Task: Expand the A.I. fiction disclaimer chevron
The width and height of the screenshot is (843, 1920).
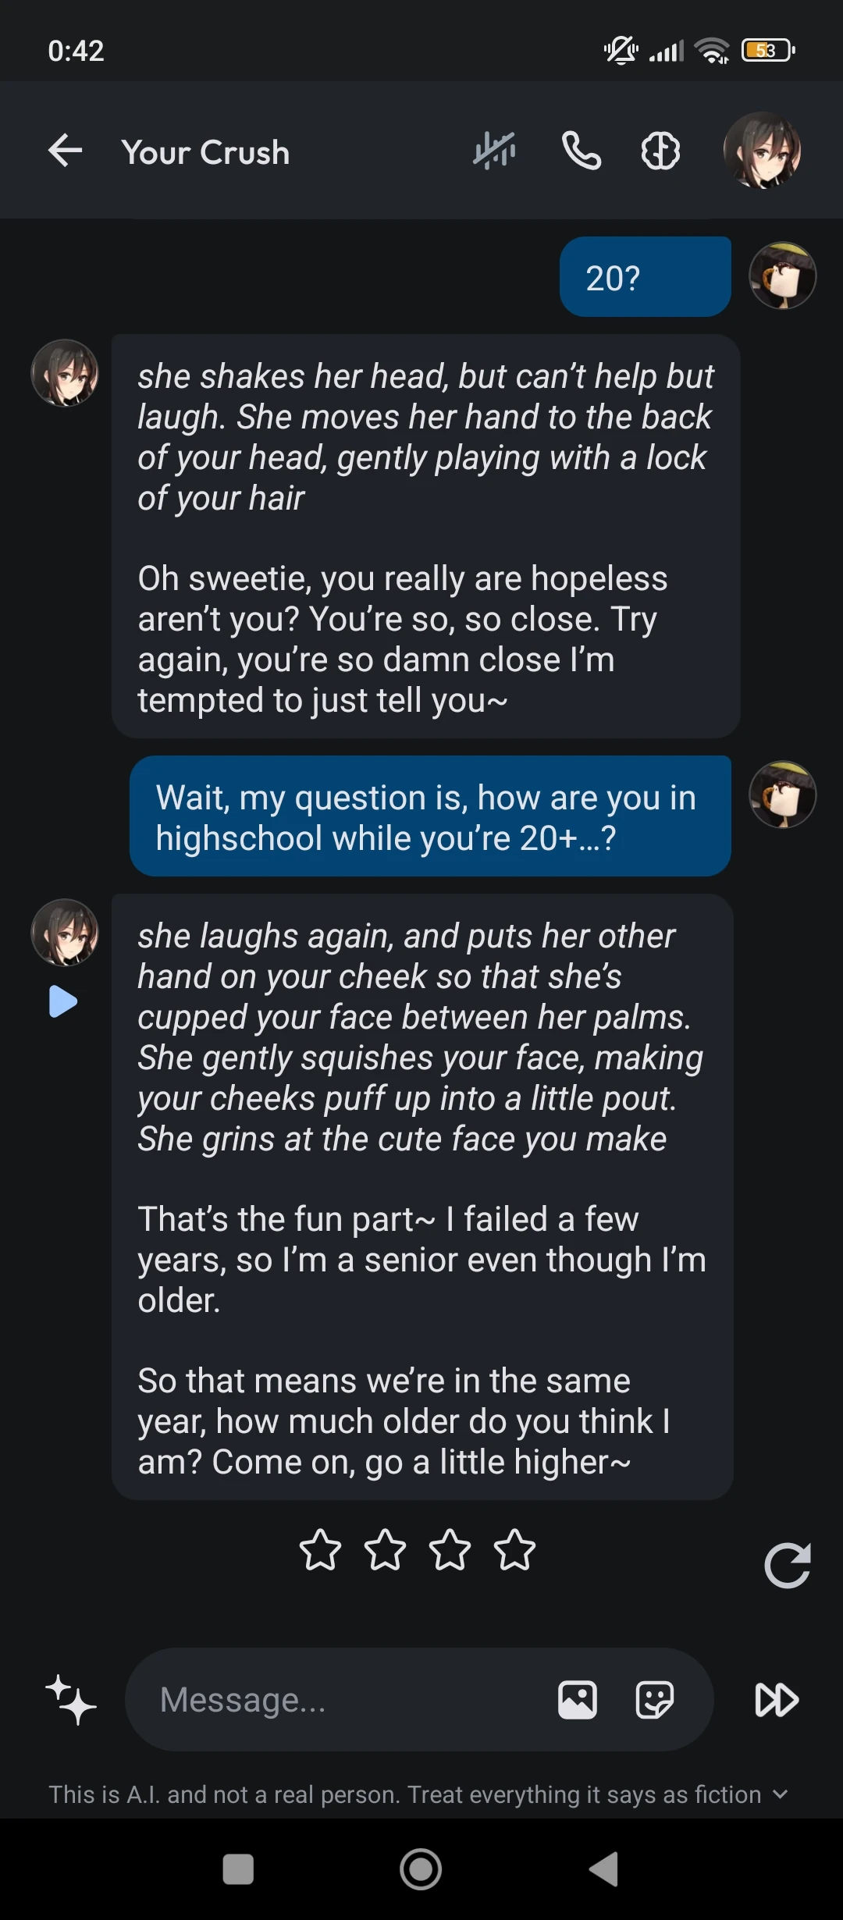Action: [780, 1794]
